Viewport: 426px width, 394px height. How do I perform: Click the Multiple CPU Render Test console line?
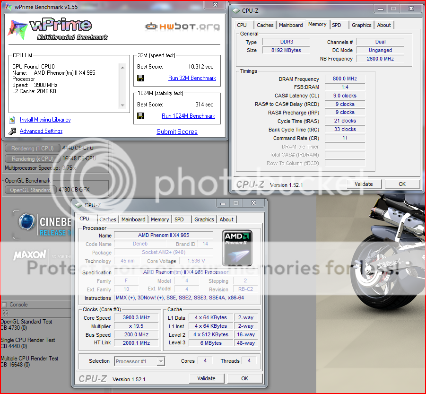point(29,359)
